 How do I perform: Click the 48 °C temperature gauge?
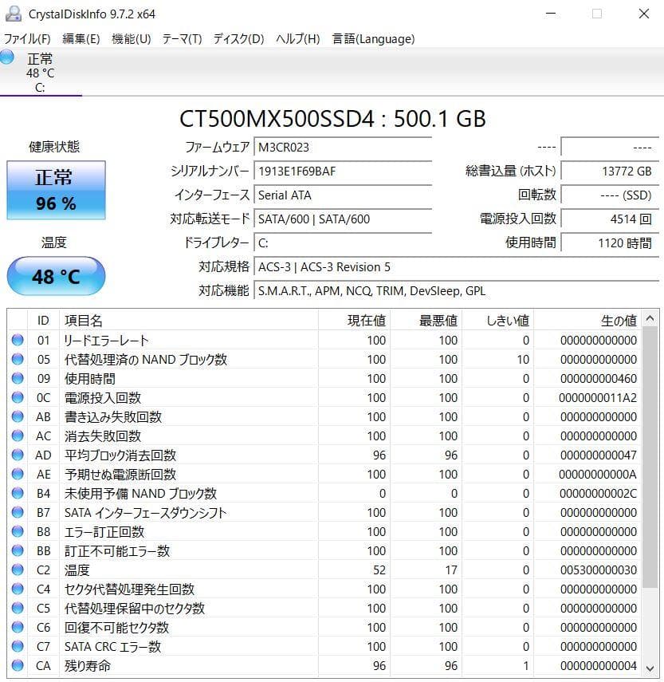[x=56, y=275]
